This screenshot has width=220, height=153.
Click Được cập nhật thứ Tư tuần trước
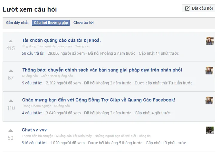pyautogui.click(x=163, y=83)
